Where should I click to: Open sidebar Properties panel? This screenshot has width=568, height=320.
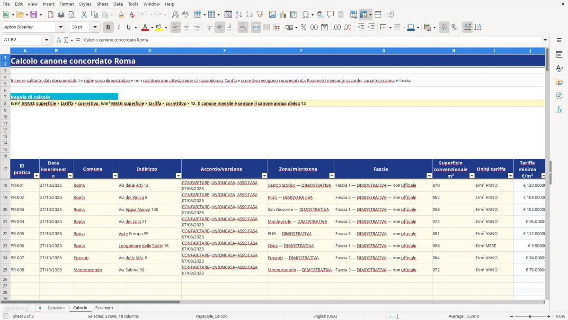[559, 55]
